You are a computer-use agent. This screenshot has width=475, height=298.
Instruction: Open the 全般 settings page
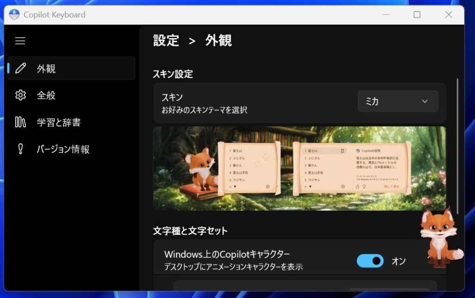[x=46, y=95]
